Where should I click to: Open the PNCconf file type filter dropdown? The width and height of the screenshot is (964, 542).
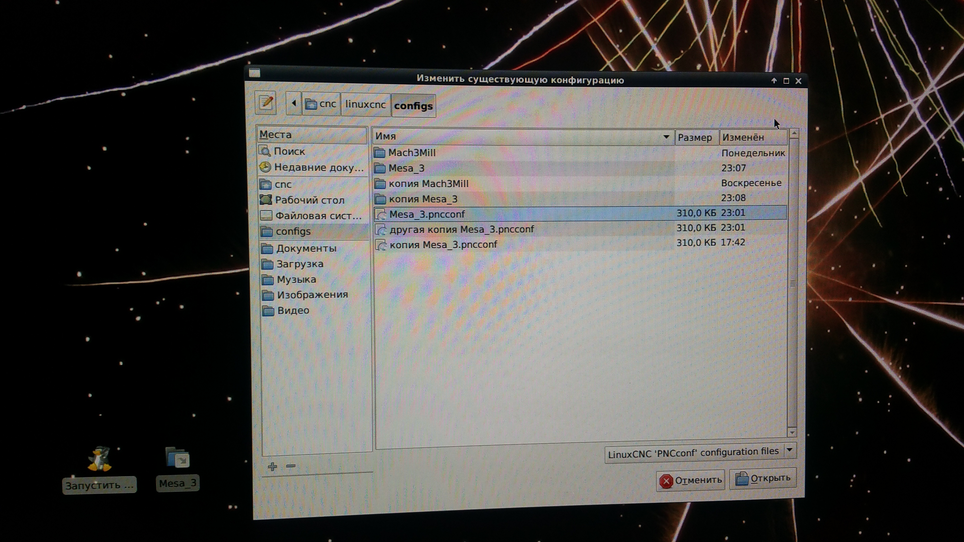pyautogui.click(x=700, y=452)
